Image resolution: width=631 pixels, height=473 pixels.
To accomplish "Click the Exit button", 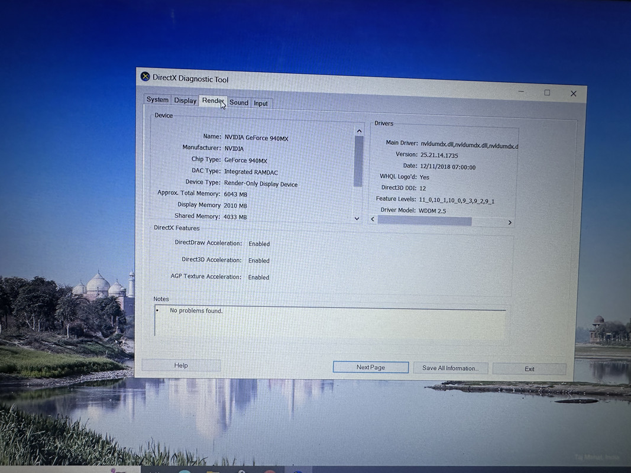I will [529, 369].
